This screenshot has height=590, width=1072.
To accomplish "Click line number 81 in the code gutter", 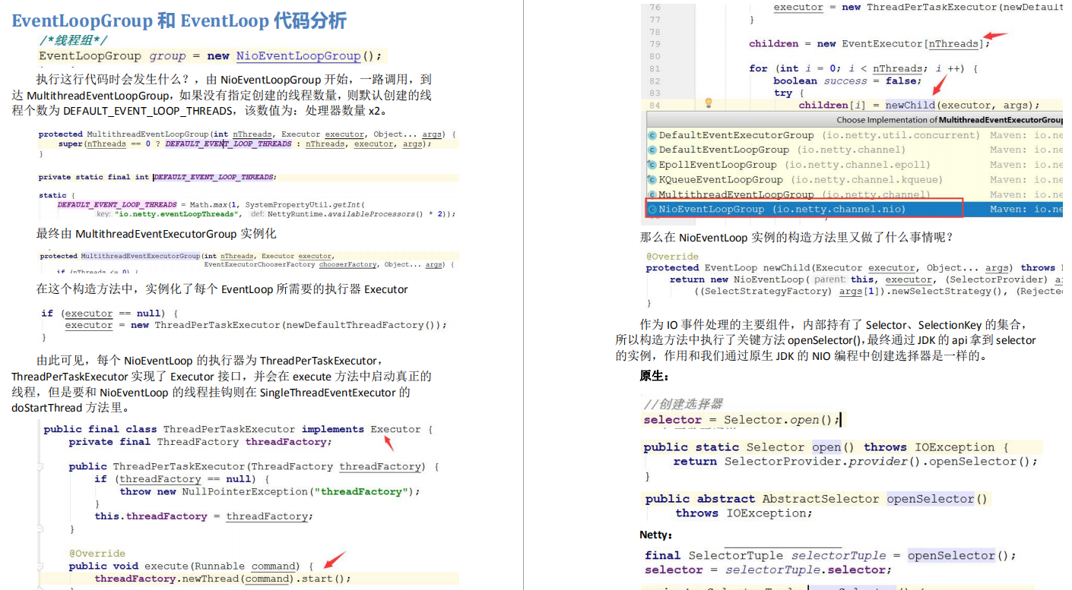I will (x=655, y=68).
